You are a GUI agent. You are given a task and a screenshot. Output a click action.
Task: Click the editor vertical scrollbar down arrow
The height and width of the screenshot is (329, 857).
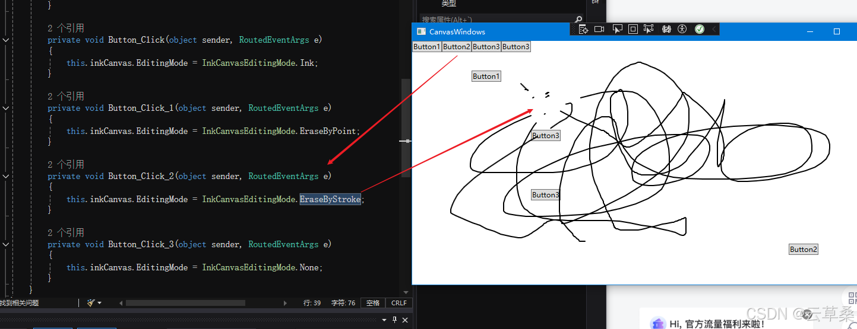(x=406, y=292)
